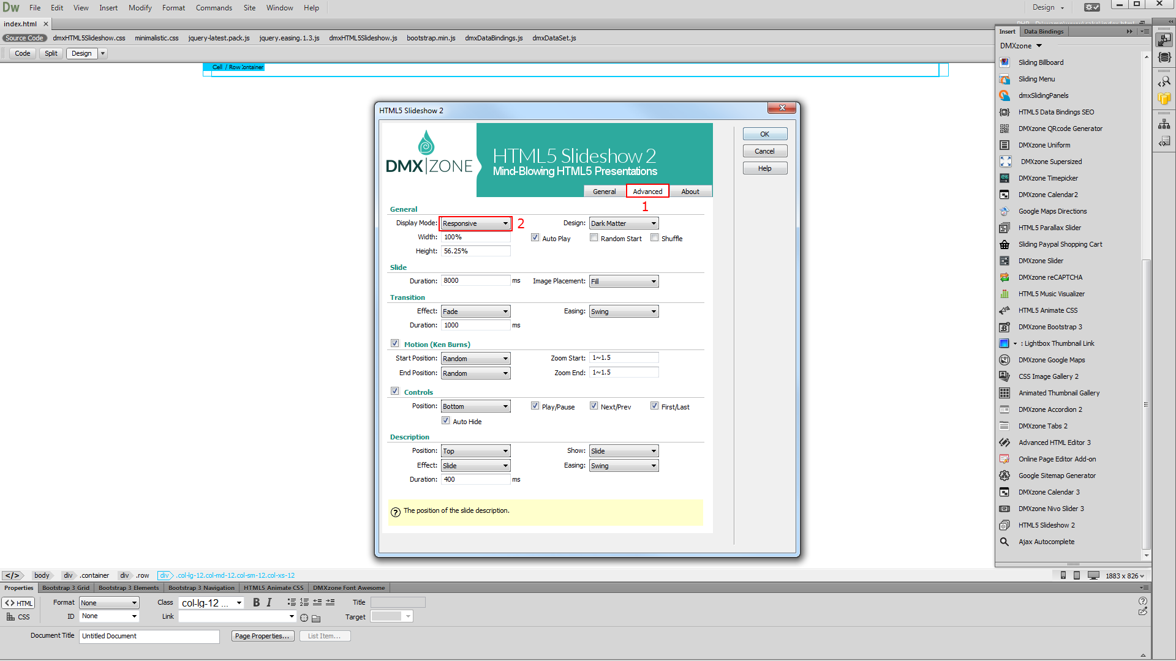Screen dimensions: 1176x661
Task: Enable the Shuffle checkbox
Action: click(654, 237)
